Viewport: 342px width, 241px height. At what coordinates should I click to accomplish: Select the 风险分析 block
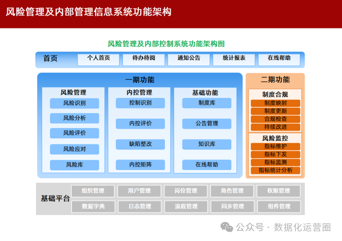click(74, 118)
